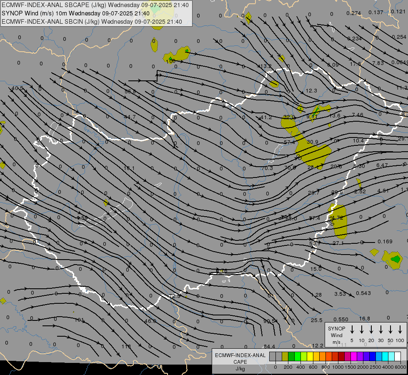Click the 90.5 value on the map
The height and width of the screenshot is (375, 408).
coord(269,321)
